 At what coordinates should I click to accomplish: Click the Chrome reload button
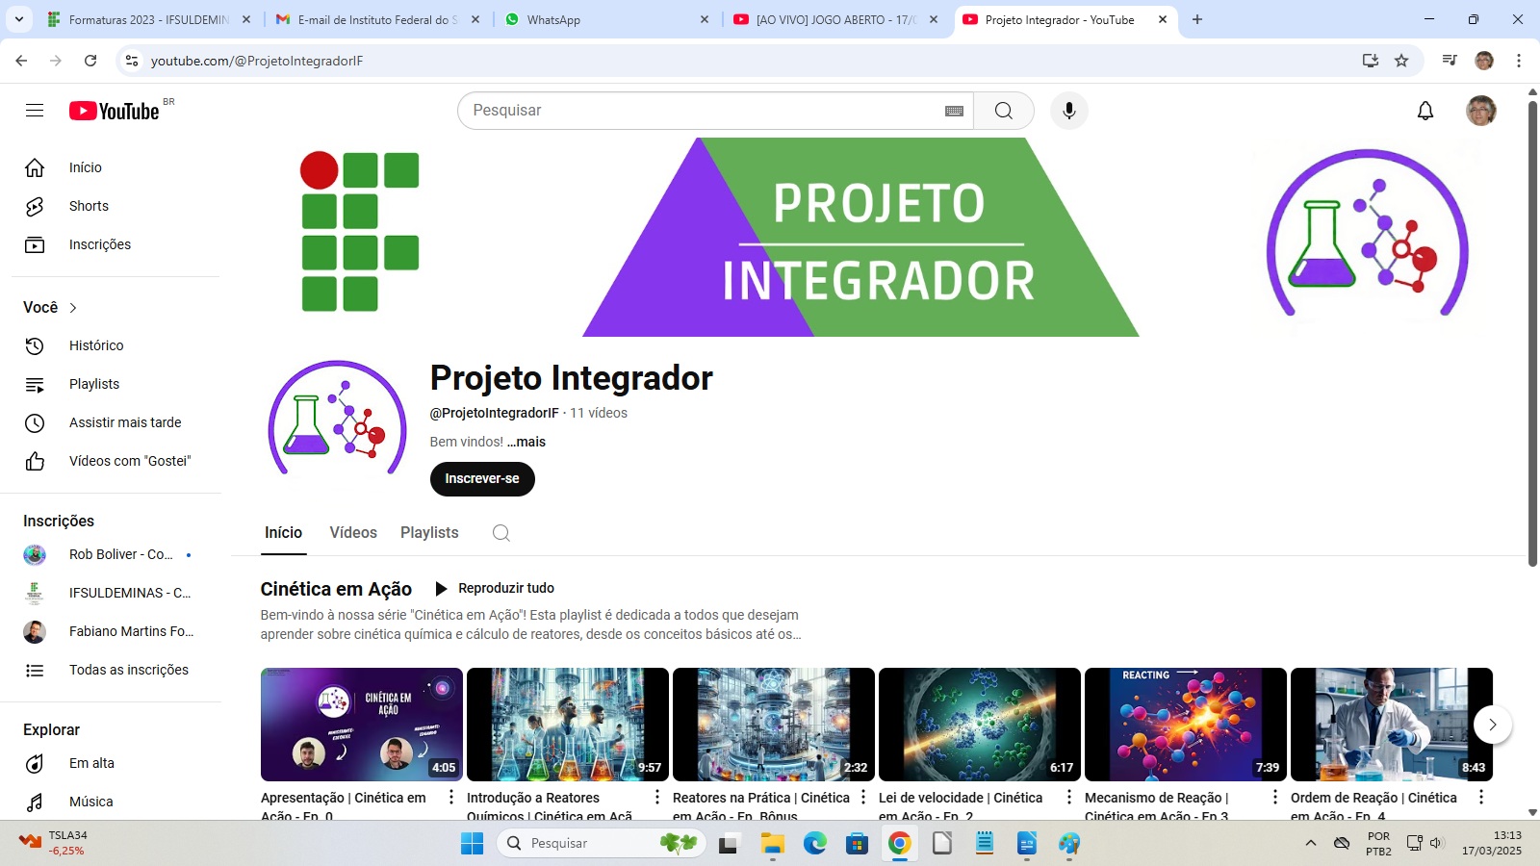tap(90, 61)
